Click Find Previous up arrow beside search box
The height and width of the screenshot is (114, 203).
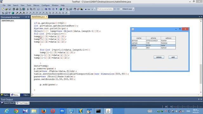point(118,9)
